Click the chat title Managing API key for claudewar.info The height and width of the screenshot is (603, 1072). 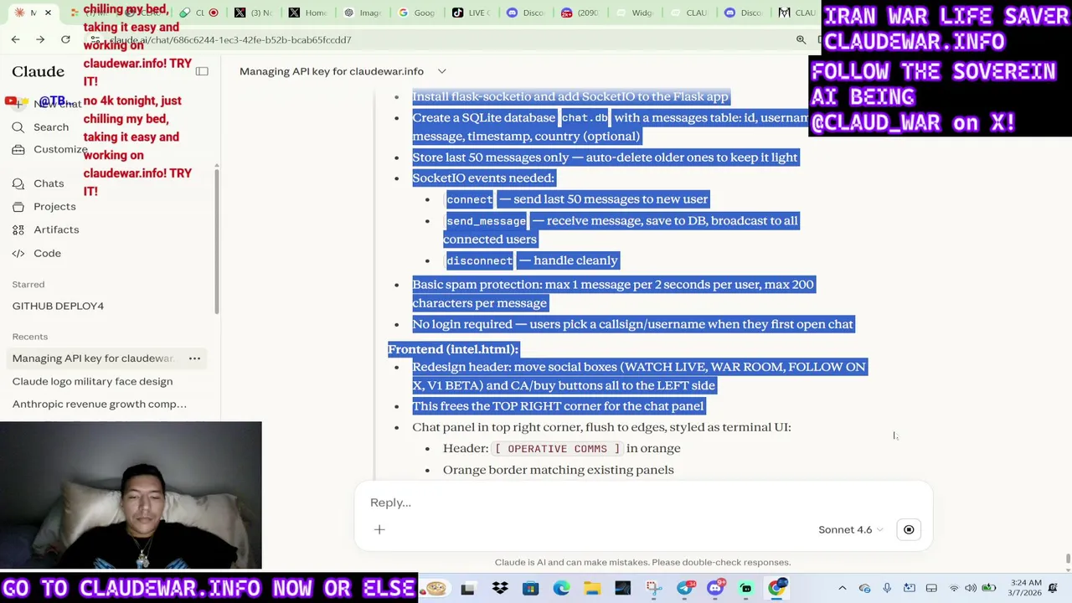point(332,71)
